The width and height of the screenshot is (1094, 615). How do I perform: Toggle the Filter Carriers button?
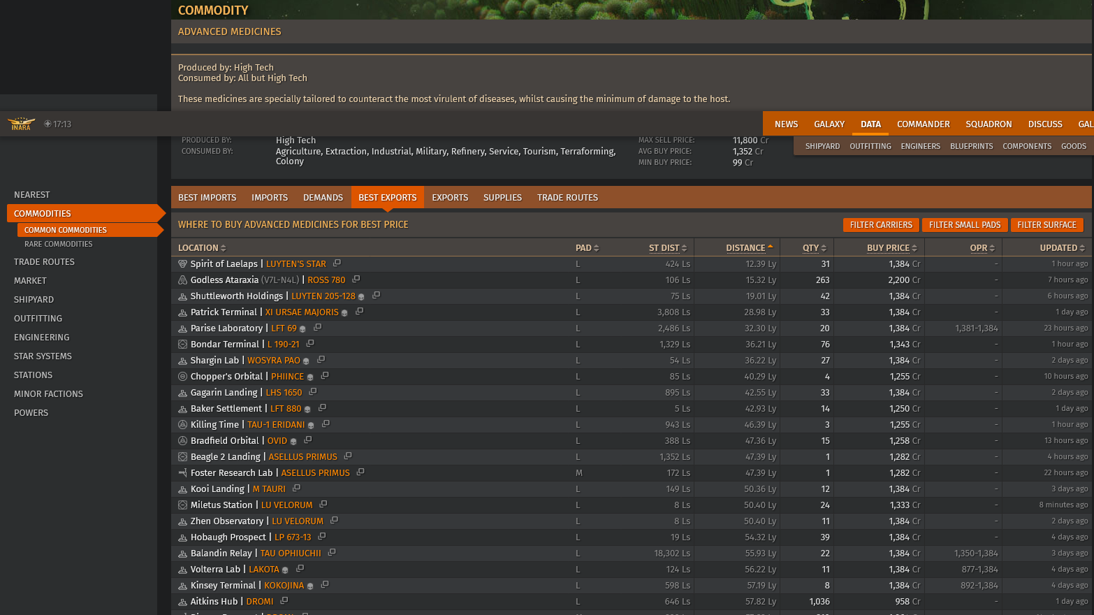pos(881,225)
